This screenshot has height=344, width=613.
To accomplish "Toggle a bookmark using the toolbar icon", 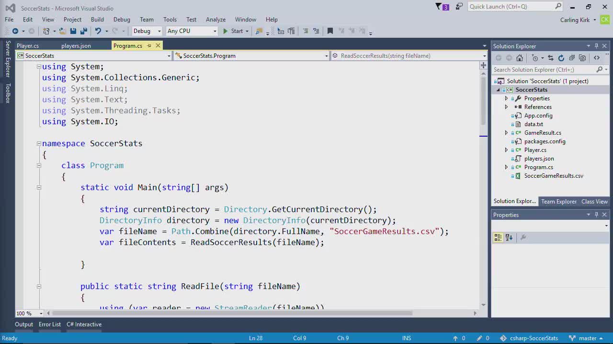I will point(329,31).
